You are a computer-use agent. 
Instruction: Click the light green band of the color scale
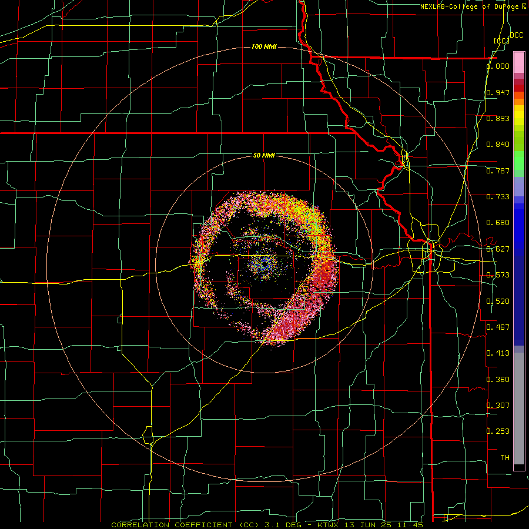(x=519, y=160)
